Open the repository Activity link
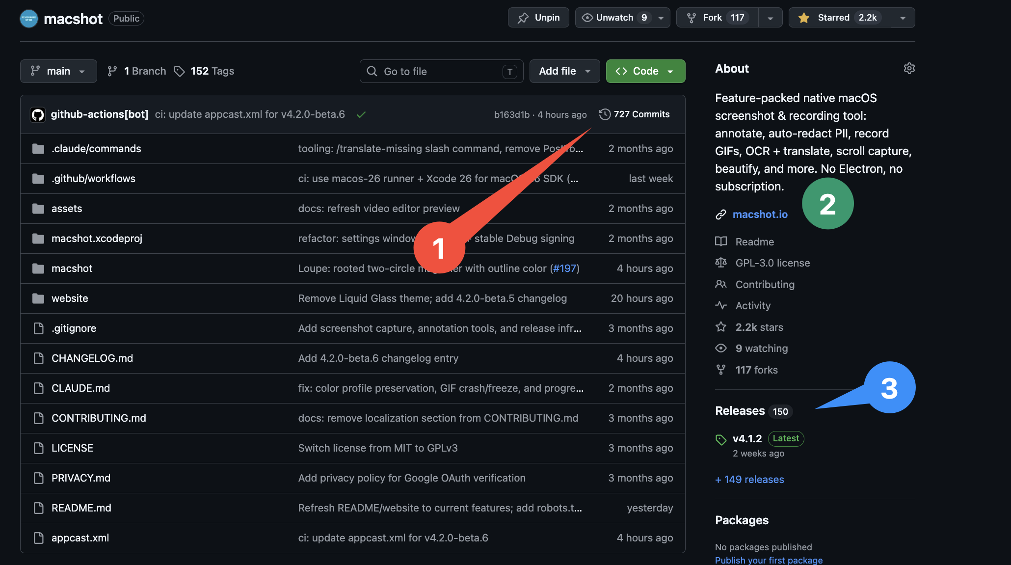The height and width of the screenshot is (565, 1011). [x=753, y=306]
